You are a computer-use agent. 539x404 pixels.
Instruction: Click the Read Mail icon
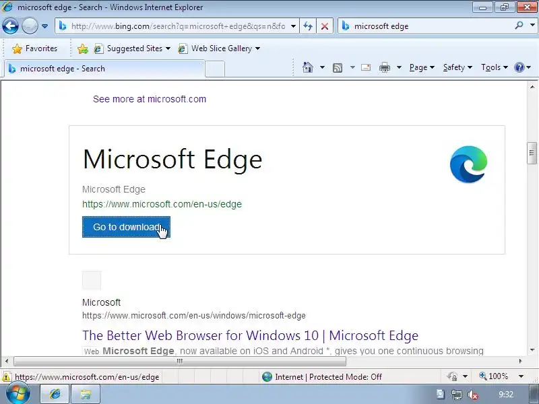366,67
